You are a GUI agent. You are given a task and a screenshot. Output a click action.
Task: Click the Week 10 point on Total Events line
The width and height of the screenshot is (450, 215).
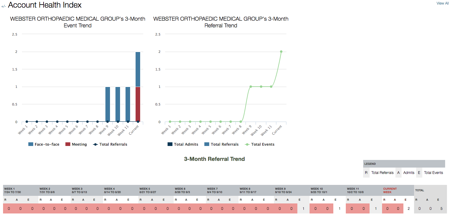(x=261, y=87)
